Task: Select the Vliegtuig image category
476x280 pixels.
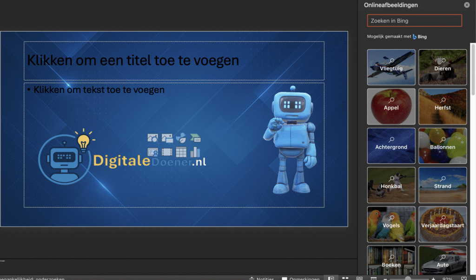Action: coord(391,67)
